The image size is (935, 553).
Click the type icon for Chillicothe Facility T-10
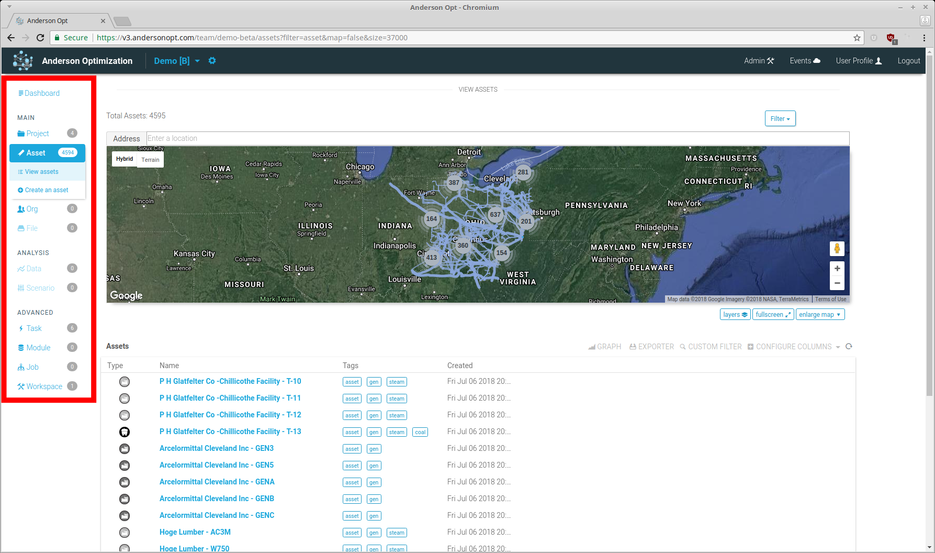125,382
